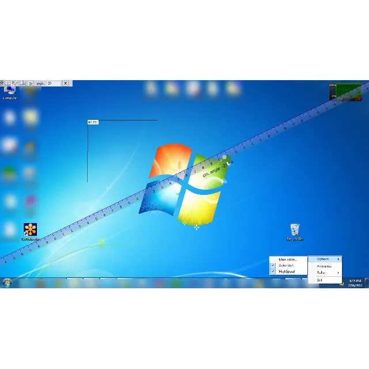Expand the Options submenu arrow
Image resolution: width=369 pixels, height=369 pixels.
338,259
